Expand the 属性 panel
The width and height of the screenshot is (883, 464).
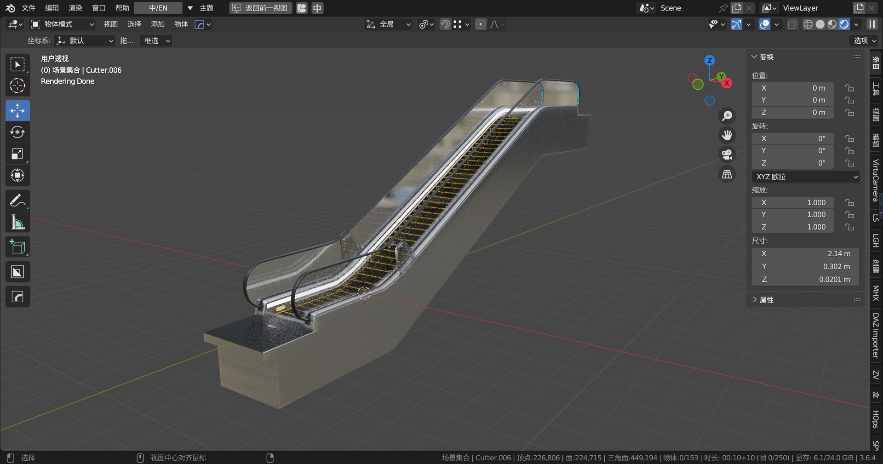click(763, 300)
